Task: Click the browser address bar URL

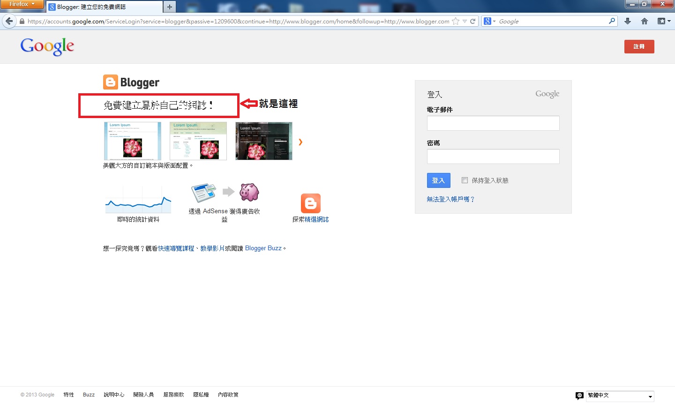Action: pyautogui.click(x=238, y=21)
